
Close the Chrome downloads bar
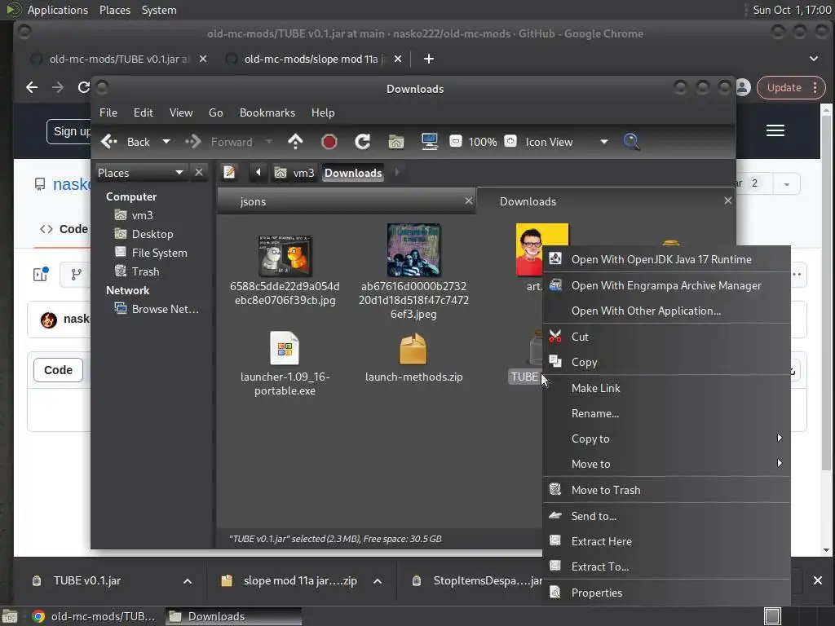(x=818, y=580)
